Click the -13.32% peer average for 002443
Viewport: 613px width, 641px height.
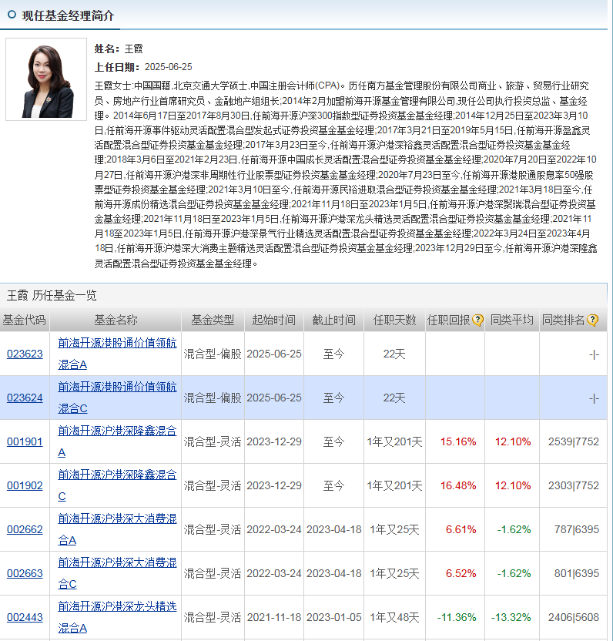pos(511,617)
